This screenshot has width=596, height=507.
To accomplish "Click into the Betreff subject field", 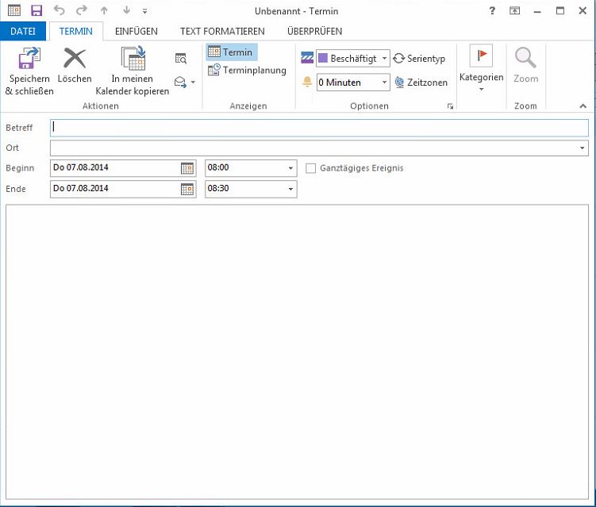I will click(x=319, y=128).
